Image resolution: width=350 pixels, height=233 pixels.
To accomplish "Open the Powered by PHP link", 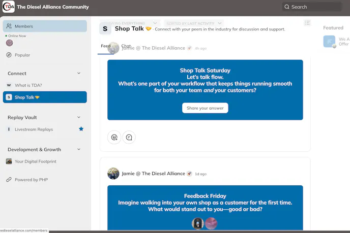I will pyautogui.click(x=30, y=180).
